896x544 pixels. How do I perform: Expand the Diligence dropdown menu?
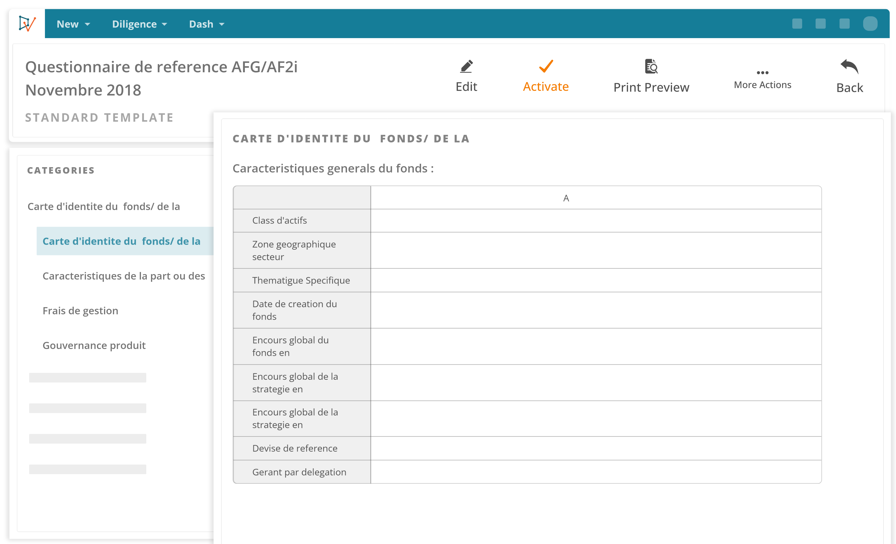tap(139, 24)
